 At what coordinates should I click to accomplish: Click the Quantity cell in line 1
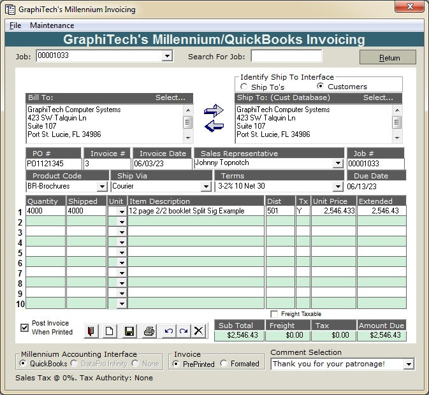(46, 211)
